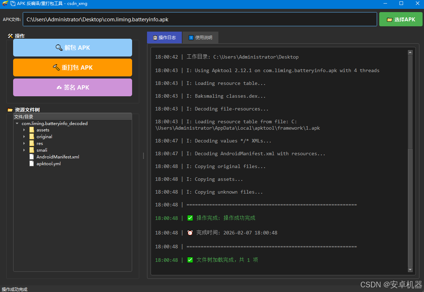Expand the res folder arrow
This screenshot has width=424, height=292.
(x=24, y=144)
